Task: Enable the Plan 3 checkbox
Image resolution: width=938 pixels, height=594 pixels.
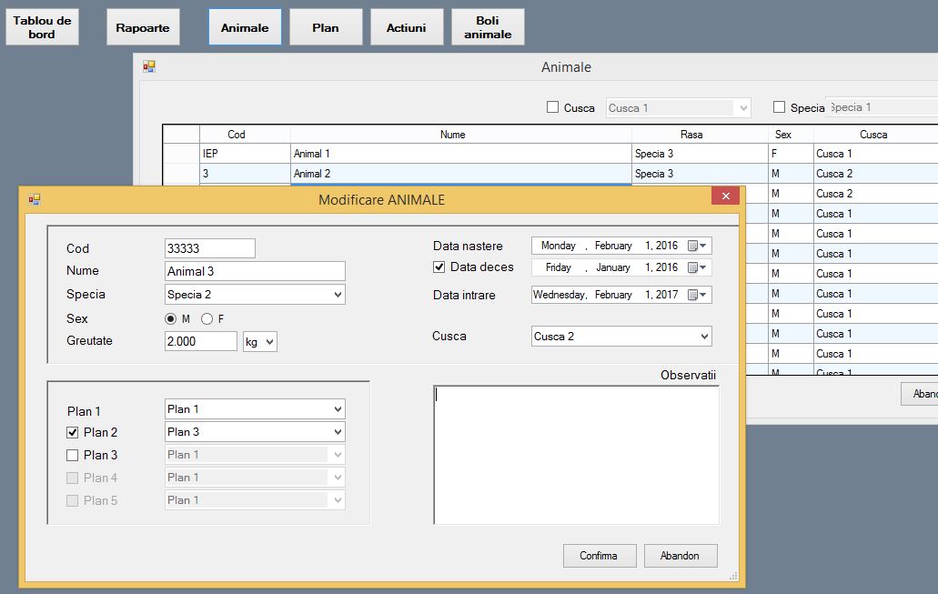Action: (x=73, y=456)
